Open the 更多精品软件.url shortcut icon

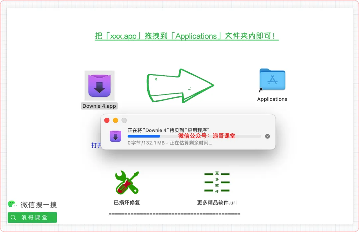click(x=217, y=182)
